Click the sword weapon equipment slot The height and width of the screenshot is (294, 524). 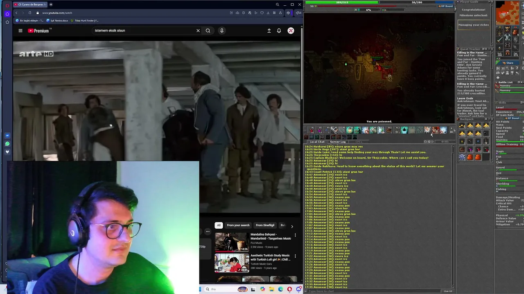[499, 40]
